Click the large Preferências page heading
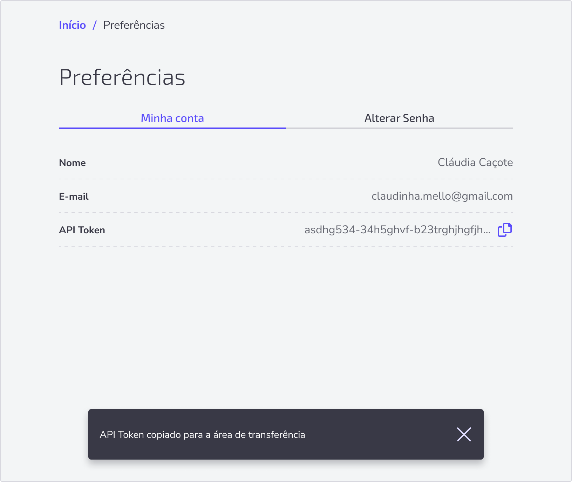Screen dimensions: 572x482 point(122,77)
